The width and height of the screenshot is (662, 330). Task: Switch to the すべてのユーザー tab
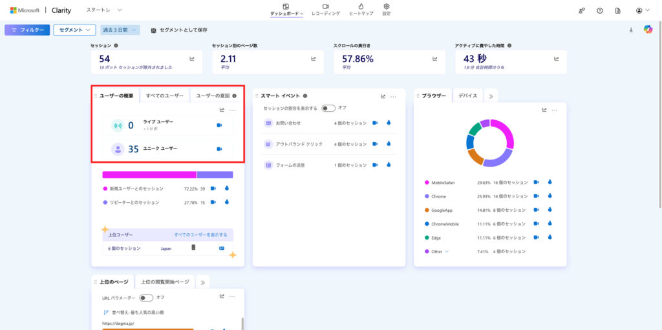[x=165, y=96]
